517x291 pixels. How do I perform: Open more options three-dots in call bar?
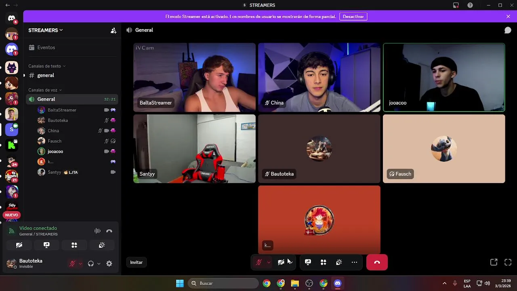click(354, 262)
